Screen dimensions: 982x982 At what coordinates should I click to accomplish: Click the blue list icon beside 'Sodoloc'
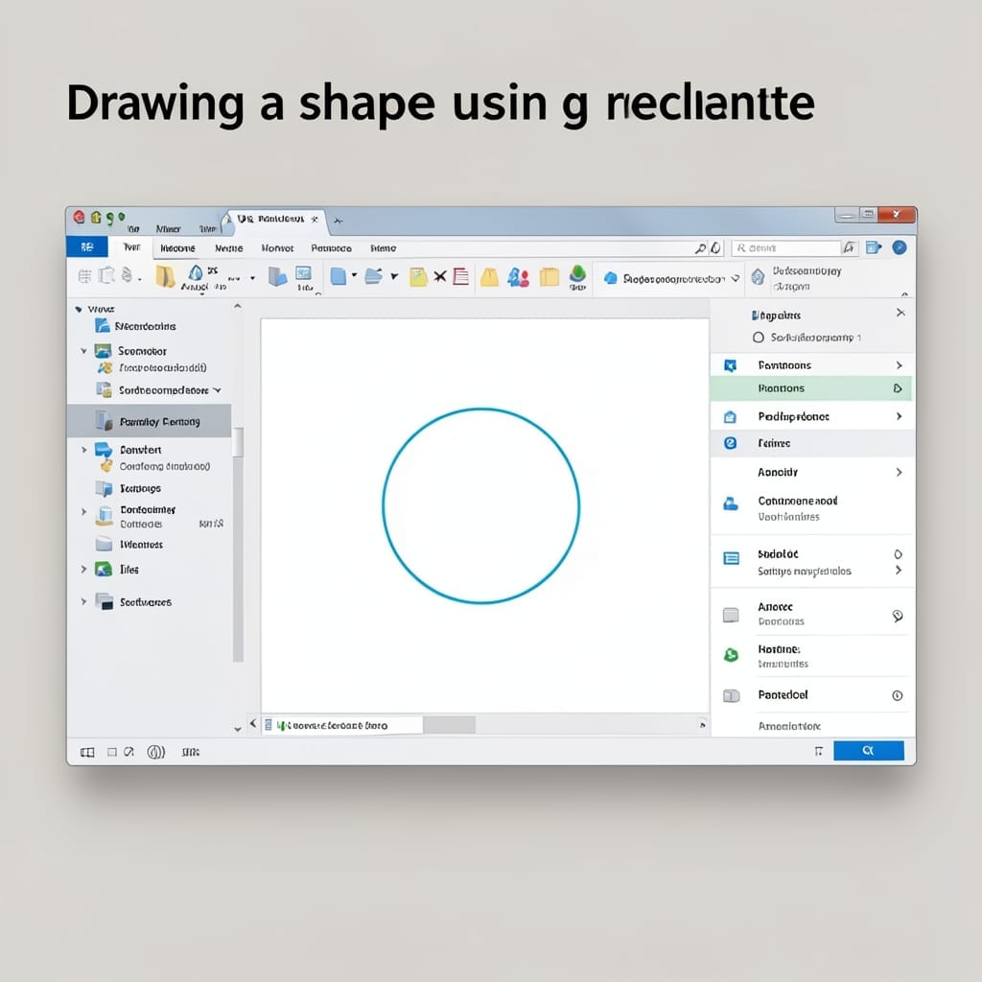pos(732,558)
